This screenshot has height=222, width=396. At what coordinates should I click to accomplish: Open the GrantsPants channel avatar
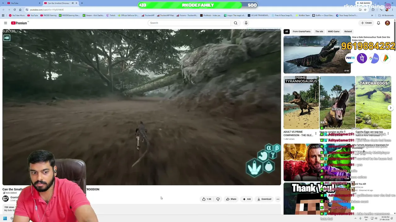(x=6, y=199)
